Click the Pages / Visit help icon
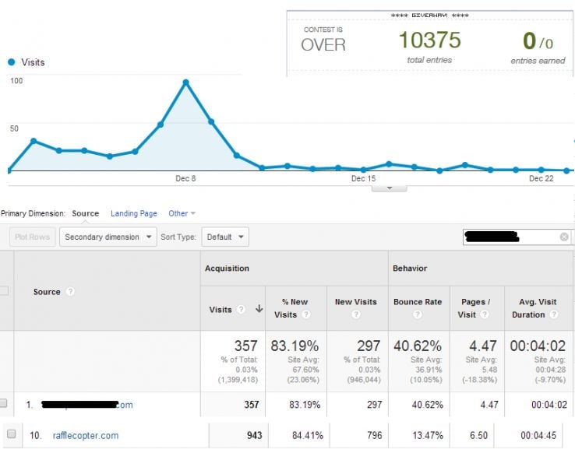 [484, 315]
